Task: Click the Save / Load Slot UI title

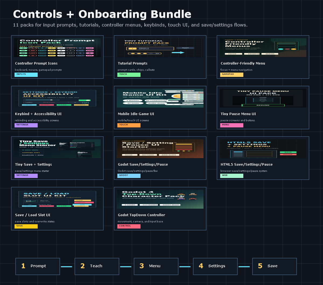Action: [x=33, y=215]
